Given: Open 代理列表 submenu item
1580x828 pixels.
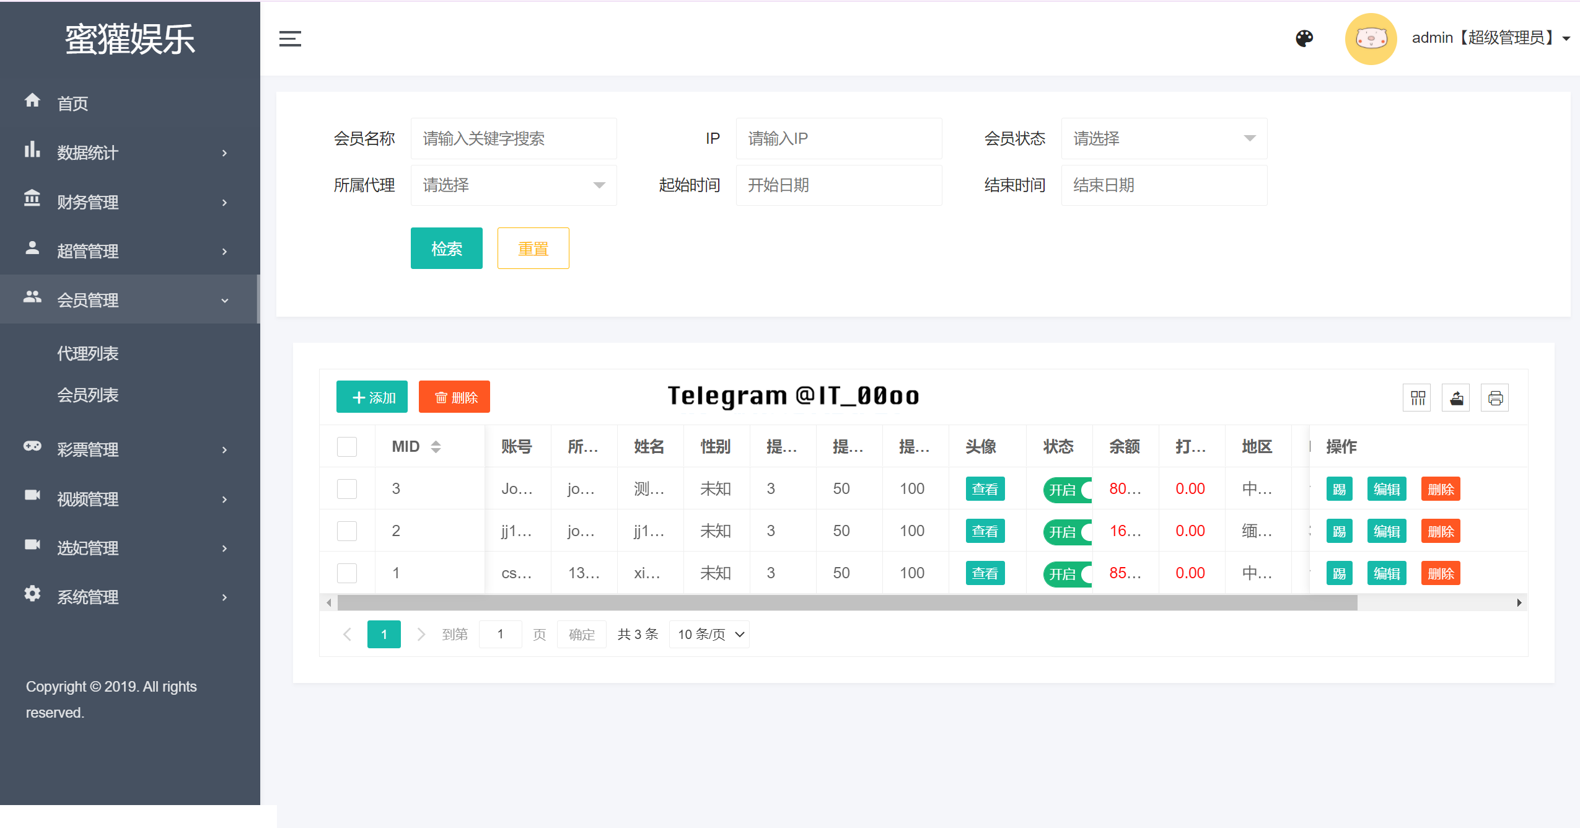Looking at the screenshot, I should coord(88,353).
